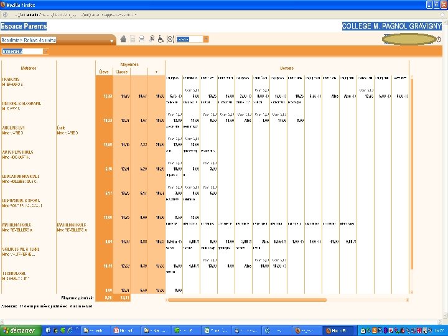Go to the home page icon
The width and height of the screenshot is (448, 336).
click(x=123, y=39)
